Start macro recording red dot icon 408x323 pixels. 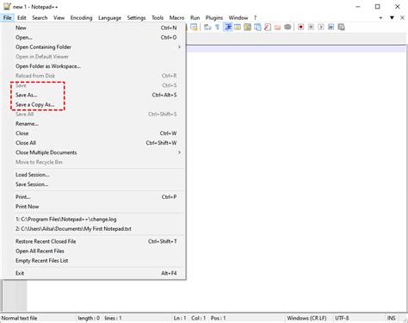coord(300,28)
